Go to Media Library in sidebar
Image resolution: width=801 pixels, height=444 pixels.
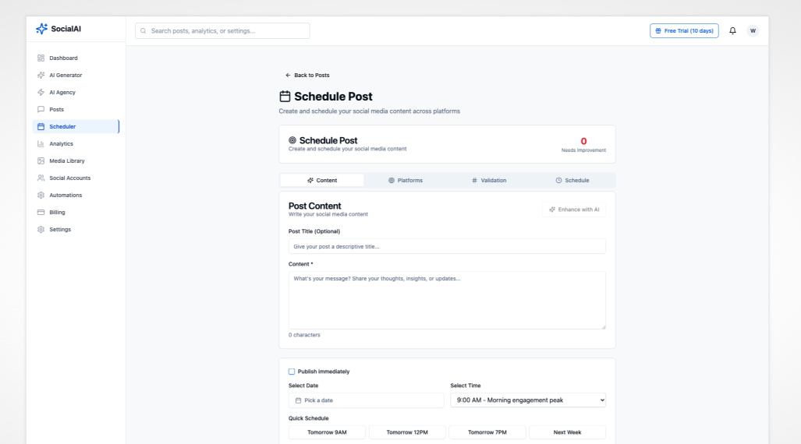[x=66, y=161]
